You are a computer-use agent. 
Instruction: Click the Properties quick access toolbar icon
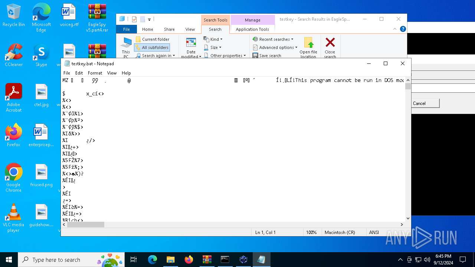[134, 19]
